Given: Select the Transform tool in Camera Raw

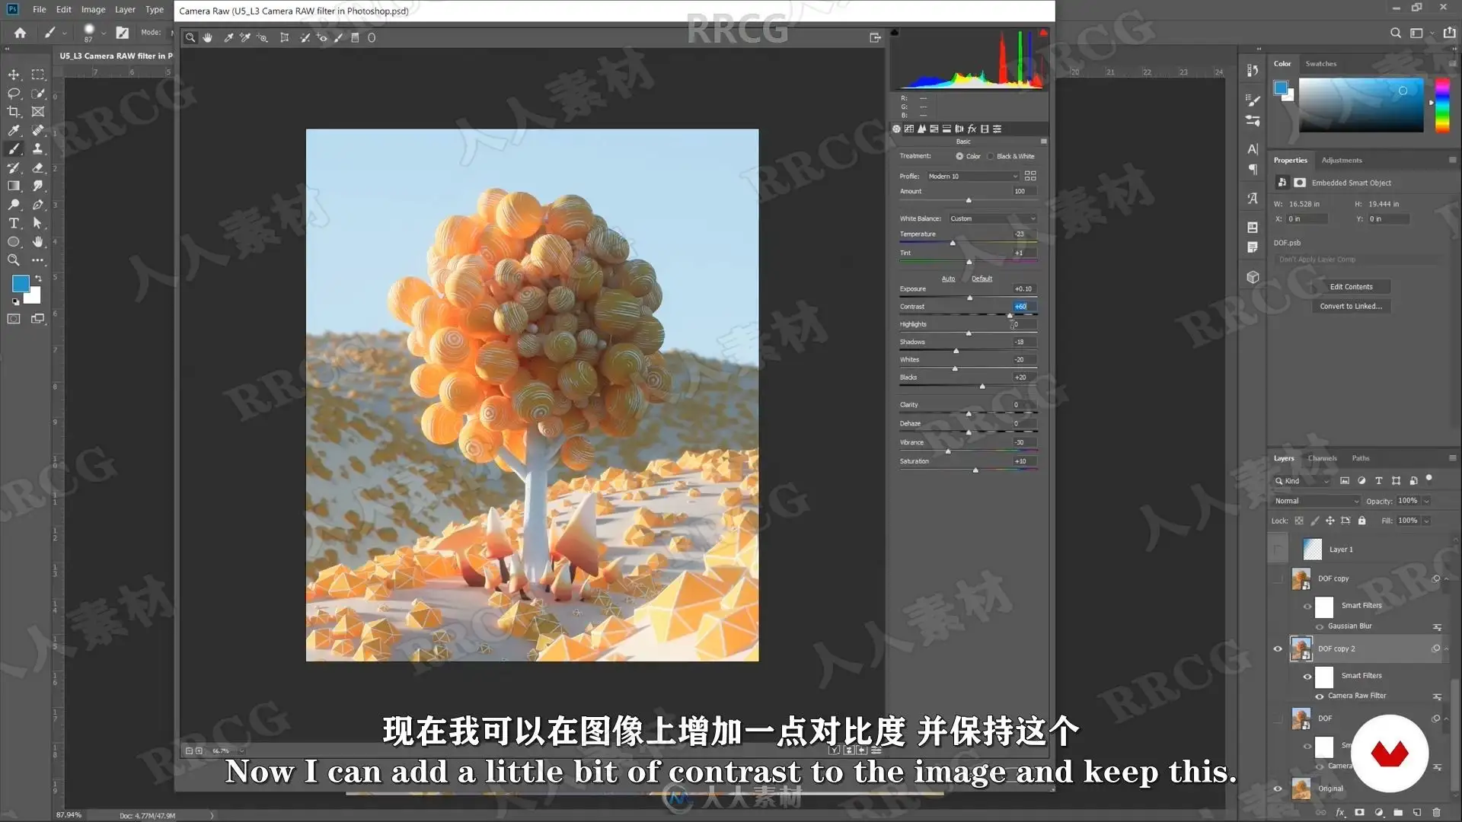Looking at the screenshot, I should [x=284, y=37].
